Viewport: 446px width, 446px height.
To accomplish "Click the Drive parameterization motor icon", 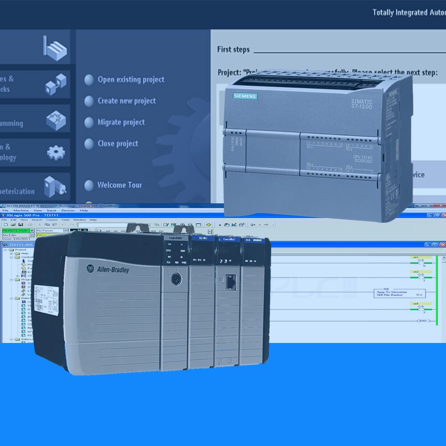I will click(x=55, y=186).
